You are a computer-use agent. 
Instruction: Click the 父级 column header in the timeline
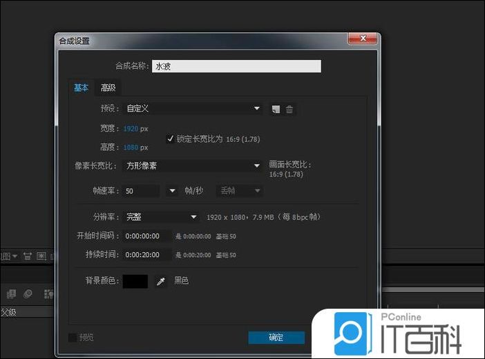click(x=8, y=312)
